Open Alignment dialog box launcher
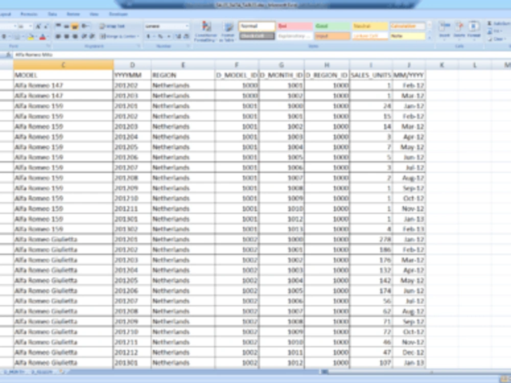The width and height of the screenshot is (511, 383). [138, 46]
